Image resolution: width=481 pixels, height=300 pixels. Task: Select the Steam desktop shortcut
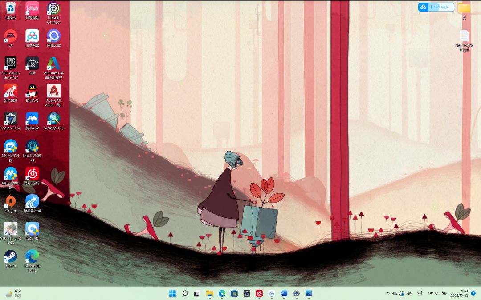11,258
